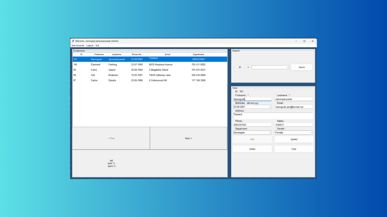Open the User Account menu
Viewport: 387px width, 217px height.
pos(78,46)
